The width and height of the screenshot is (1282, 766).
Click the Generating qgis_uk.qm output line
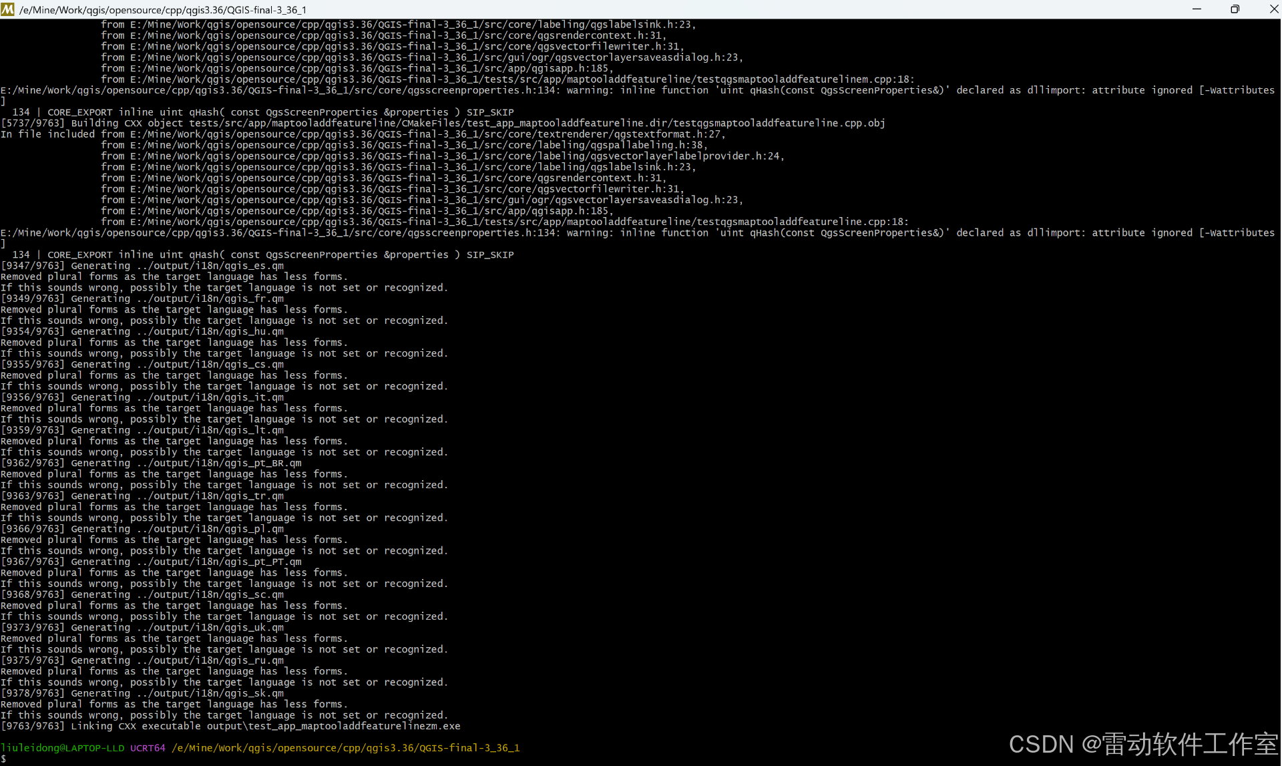(142, 627)
